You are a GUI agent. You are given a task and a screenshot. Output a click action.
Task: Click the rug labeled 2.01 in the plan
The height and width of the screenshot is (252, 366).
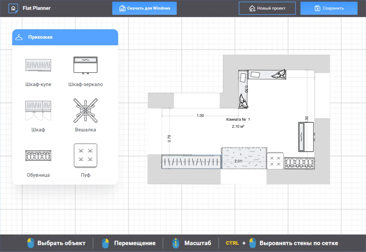(244, 158)
